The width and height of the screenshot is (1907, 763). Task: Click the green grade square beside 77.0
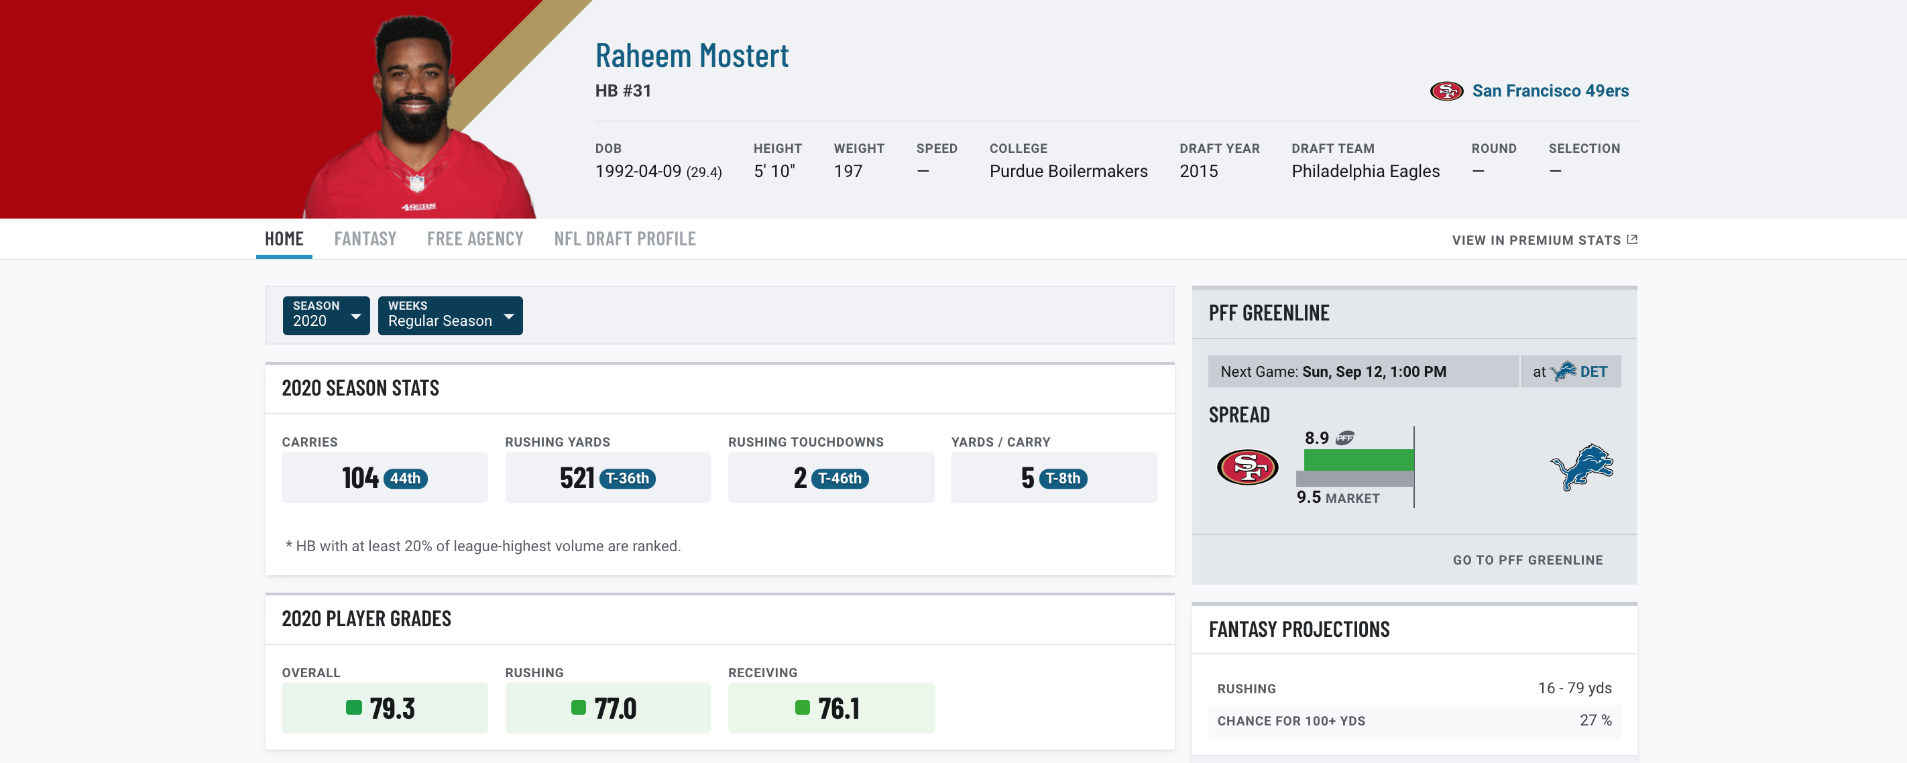point(578,707)
